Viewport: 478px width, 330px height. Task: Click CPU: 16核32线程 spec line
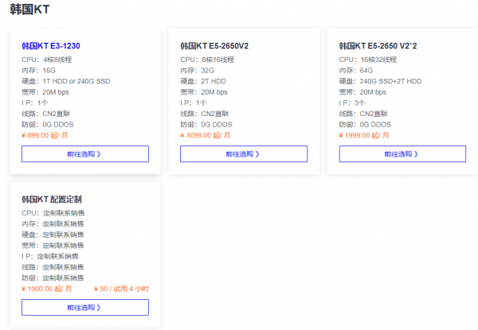pos(368,60)
